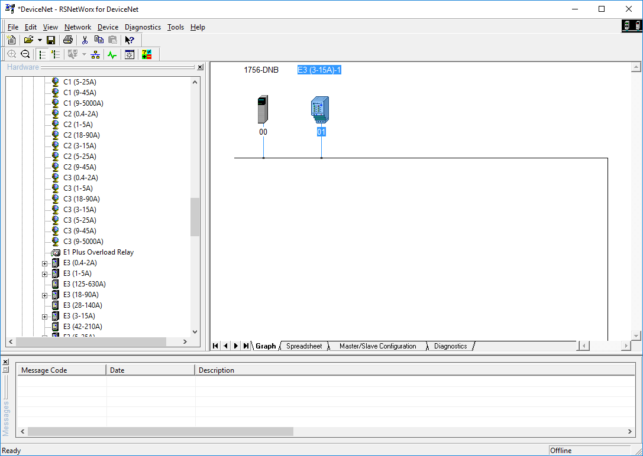Click the E3 (28-140A) device icon

pyautogui.click(x=56, y=305)
